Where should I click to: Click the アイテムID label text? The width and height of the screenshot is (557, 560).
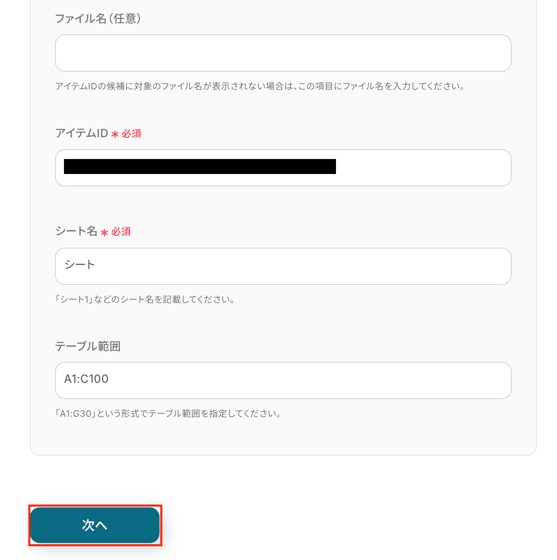click(x=82, y=134)
